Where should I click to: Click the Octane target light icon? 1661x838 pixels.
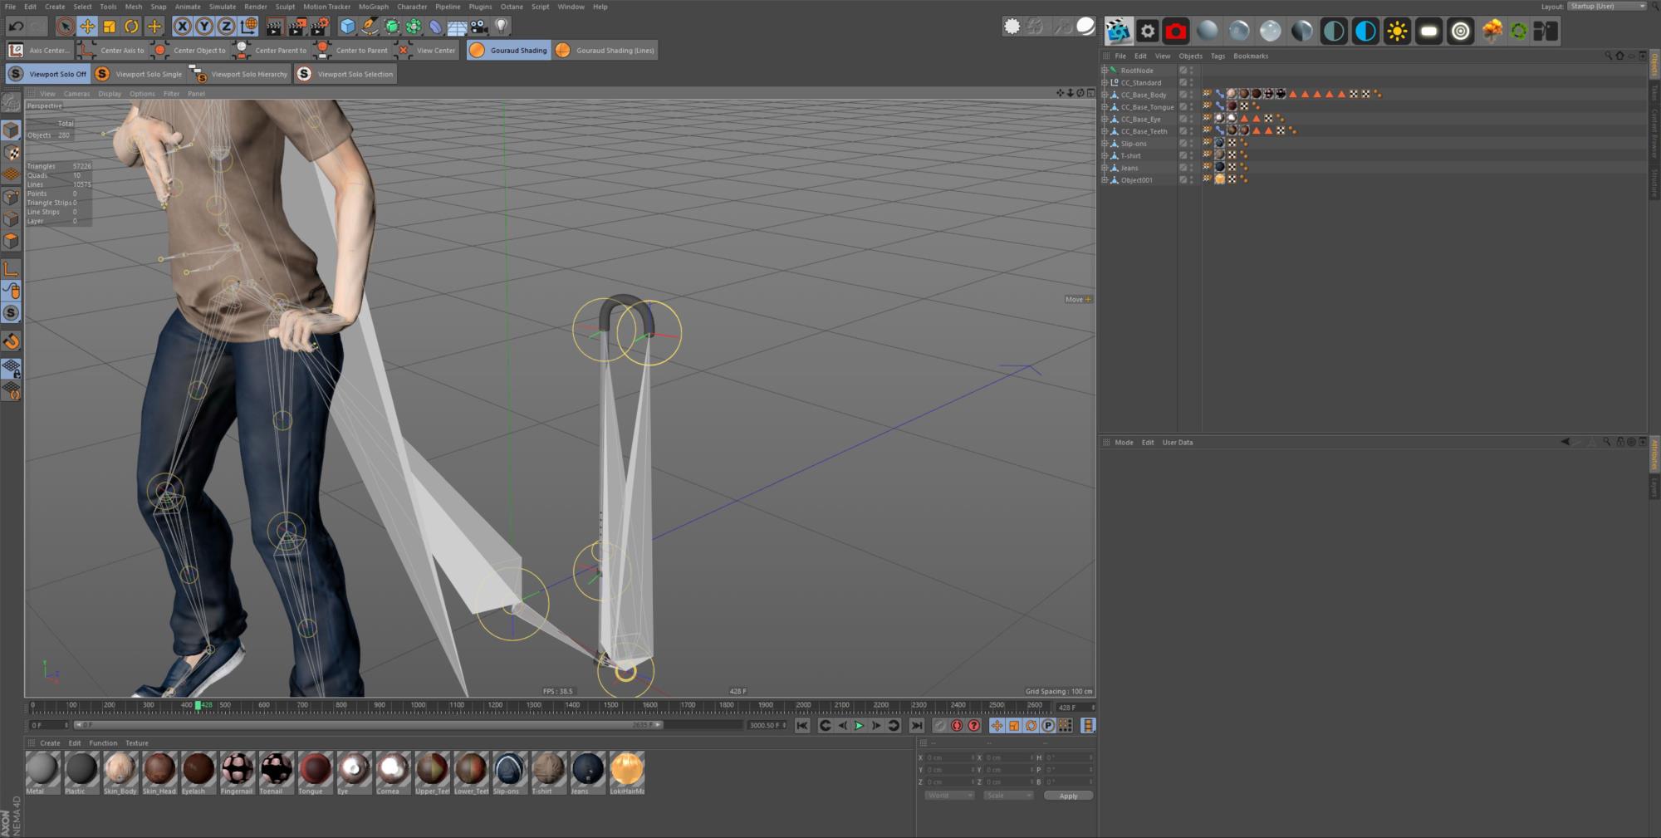(x=1460, y=31)
